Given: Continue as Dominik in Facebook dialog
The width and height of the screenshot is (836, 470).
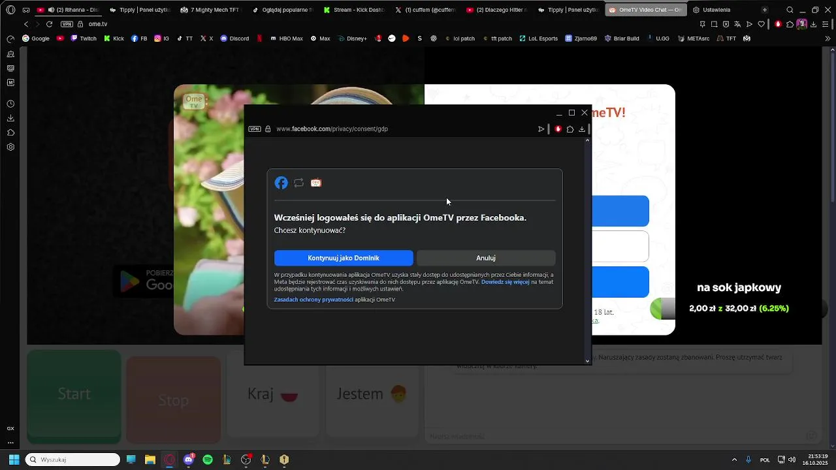Looking at the screenshot, I should [x=344, y=258].
